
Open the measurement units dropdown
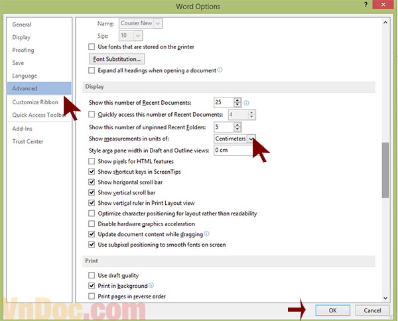[x=251, y=139]
